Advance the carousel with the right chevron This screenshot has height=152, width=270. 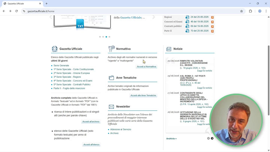point(154,17)
